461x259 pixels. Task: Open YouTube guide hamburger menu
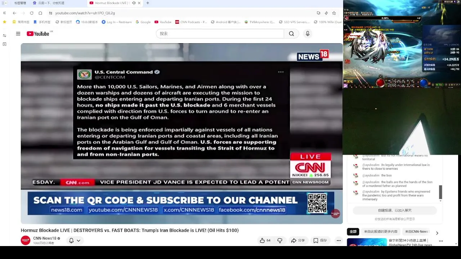pyautogui.click(x=18, y=34)
